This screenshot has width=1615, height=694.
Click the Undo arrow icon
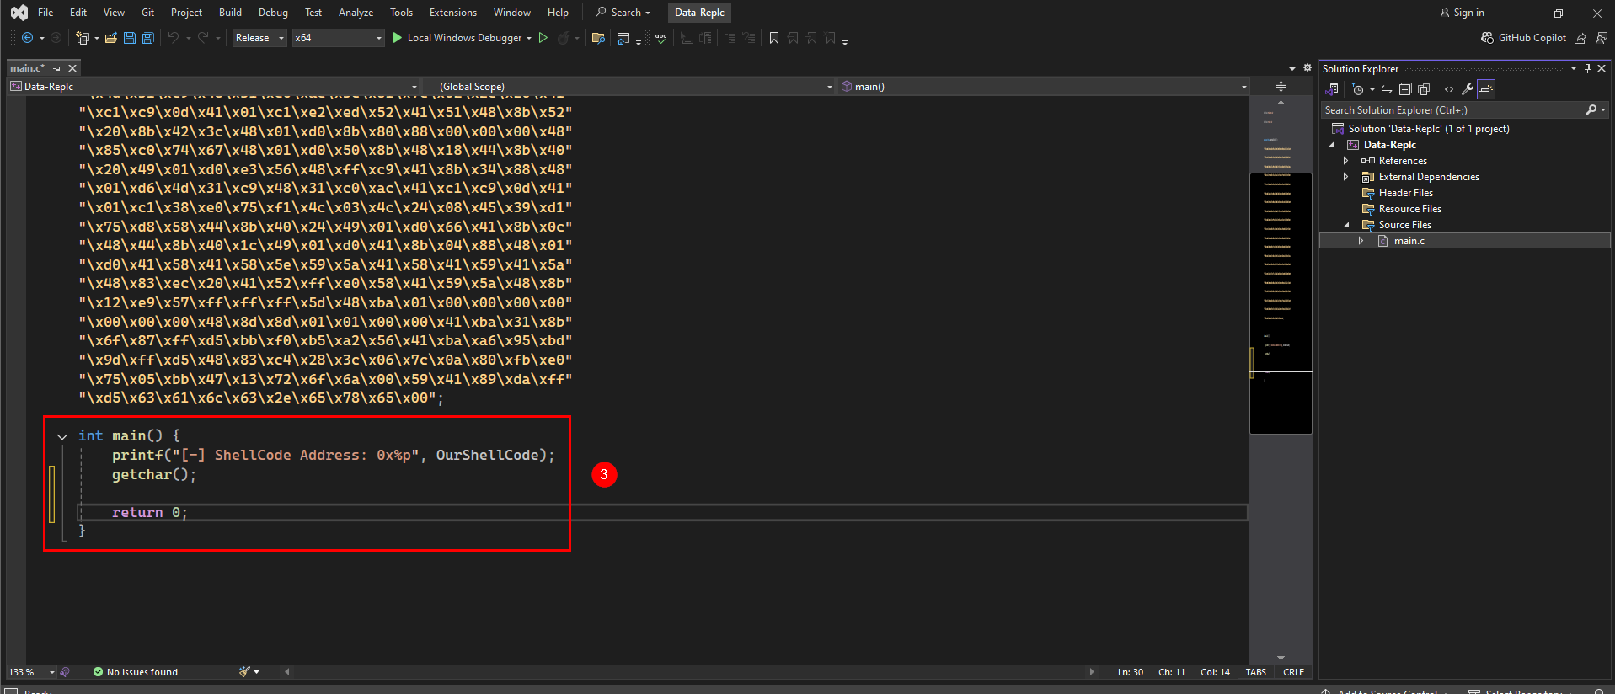click(173, 38)
